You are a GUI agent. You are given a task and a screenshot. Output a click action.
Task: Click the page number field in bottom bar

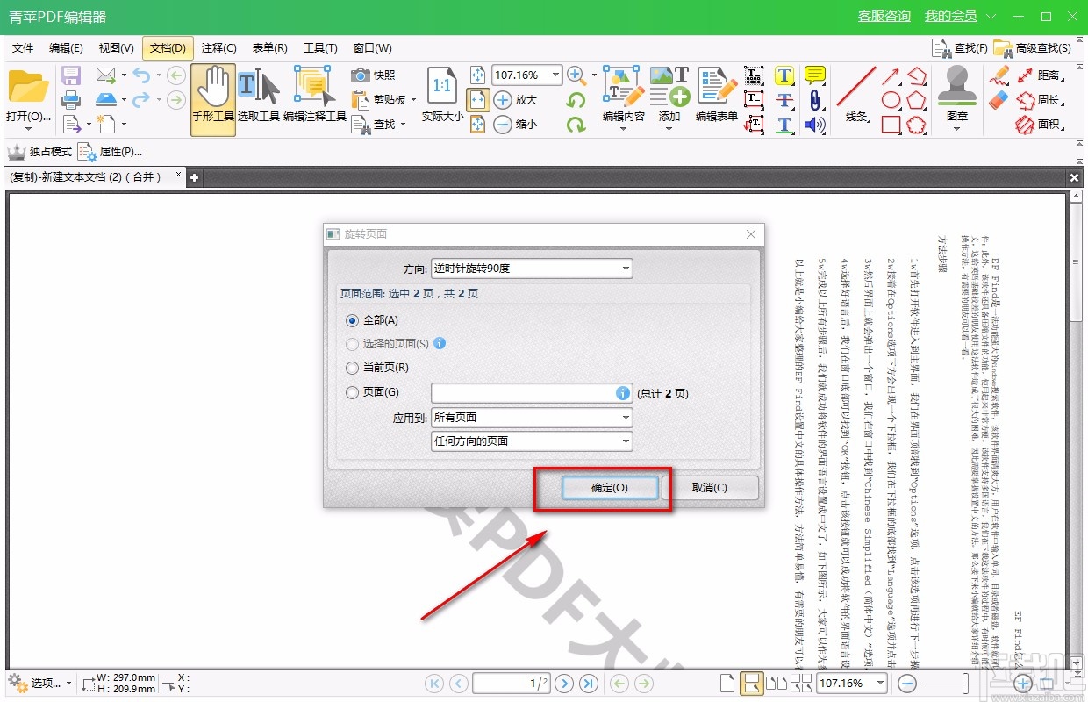point(512,683)
